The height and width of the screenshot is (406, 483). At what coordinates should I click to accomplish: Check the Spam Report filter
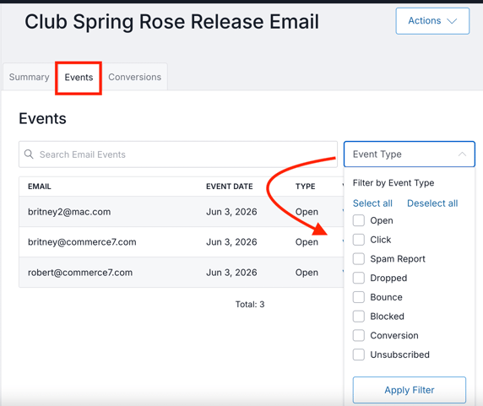(359, 259)
